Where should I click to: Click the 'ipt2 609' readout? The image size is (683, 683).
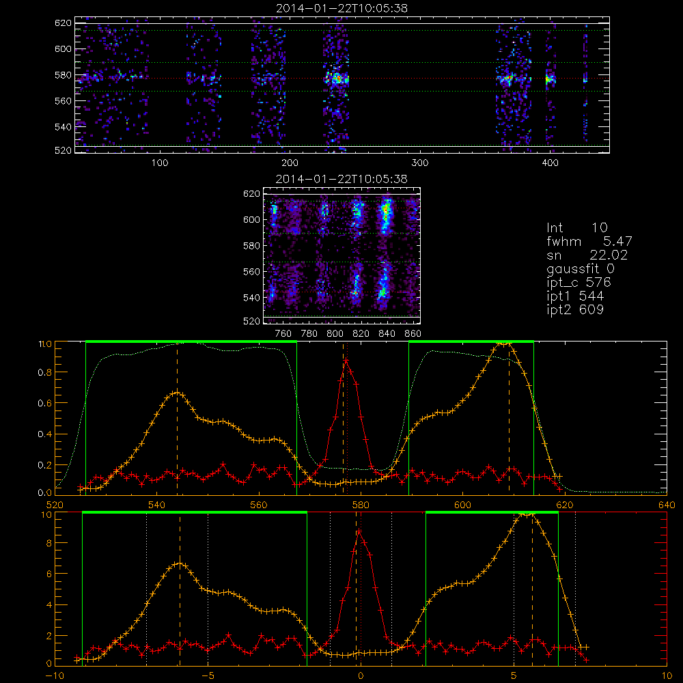575,309
